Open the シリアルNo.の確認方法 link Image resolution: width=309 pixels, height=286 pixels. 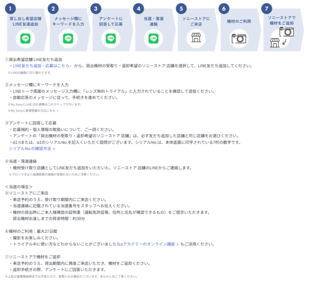30,149
